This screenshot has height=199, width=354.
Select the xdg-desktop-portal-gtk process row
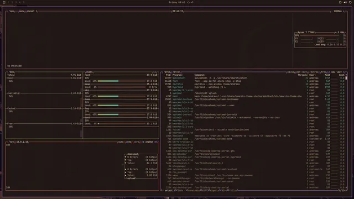[254, 151]
